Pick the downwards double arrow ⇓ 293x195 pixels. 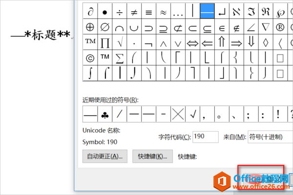(x=251, y=42)
